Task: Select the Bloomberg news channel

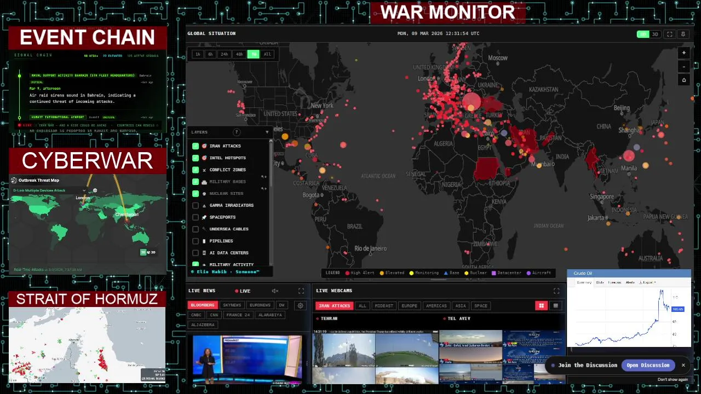Action: pos(203,305)
